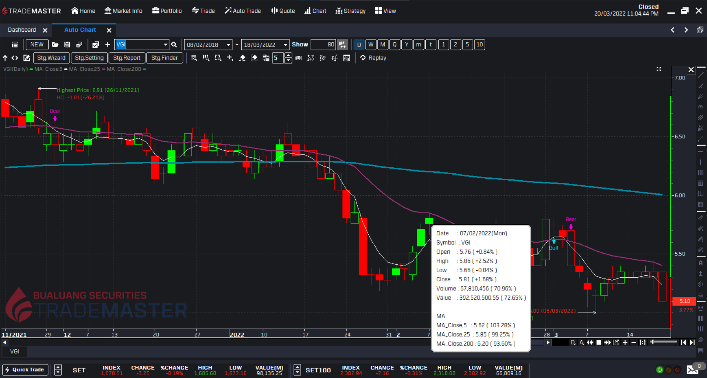Click the edit note pencil icon
Screen dimensions: 707x378
click(27, 58)
